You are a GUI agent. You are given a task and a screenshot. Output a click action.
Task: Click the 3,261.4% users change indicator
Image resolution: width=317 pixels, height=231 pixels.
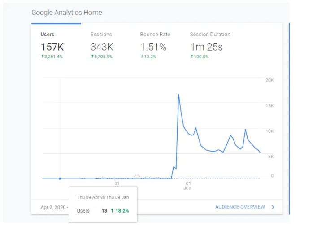click(x=52, y=57)
